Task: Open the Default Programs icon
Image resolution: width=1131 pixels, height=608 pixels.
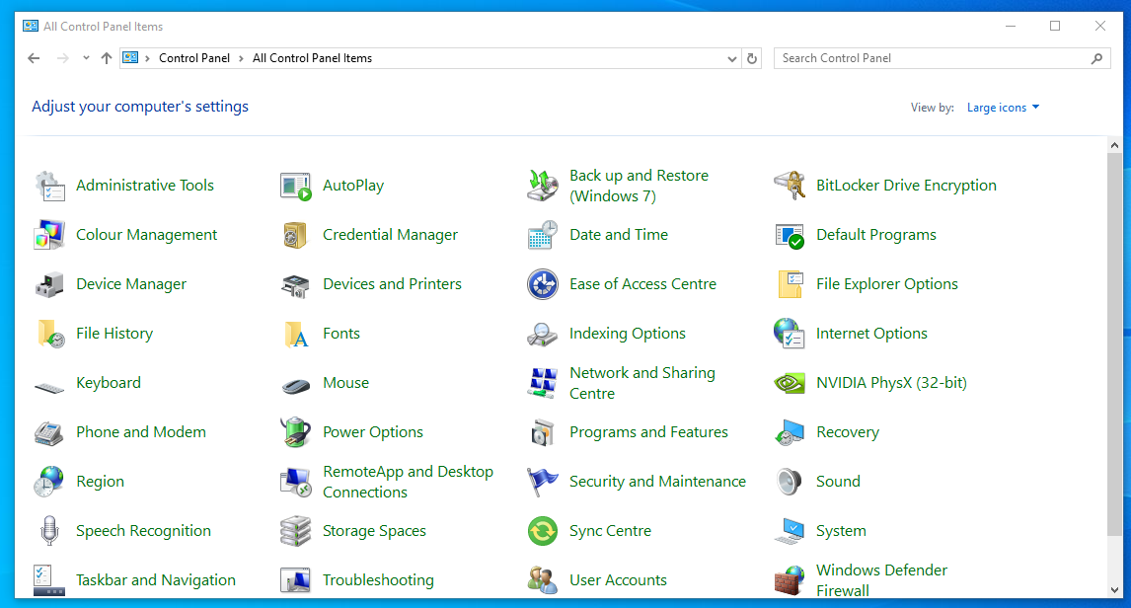Action: pyautogui.click(x=790, y=235)
